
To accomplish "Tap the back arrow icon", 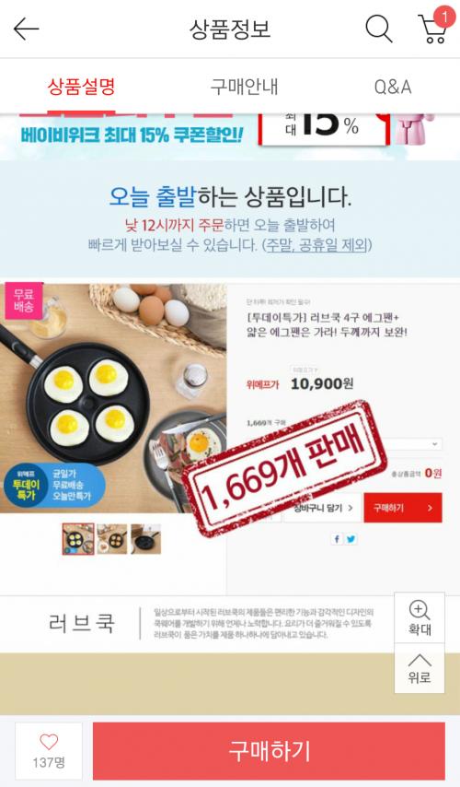I will pos(26,29).
